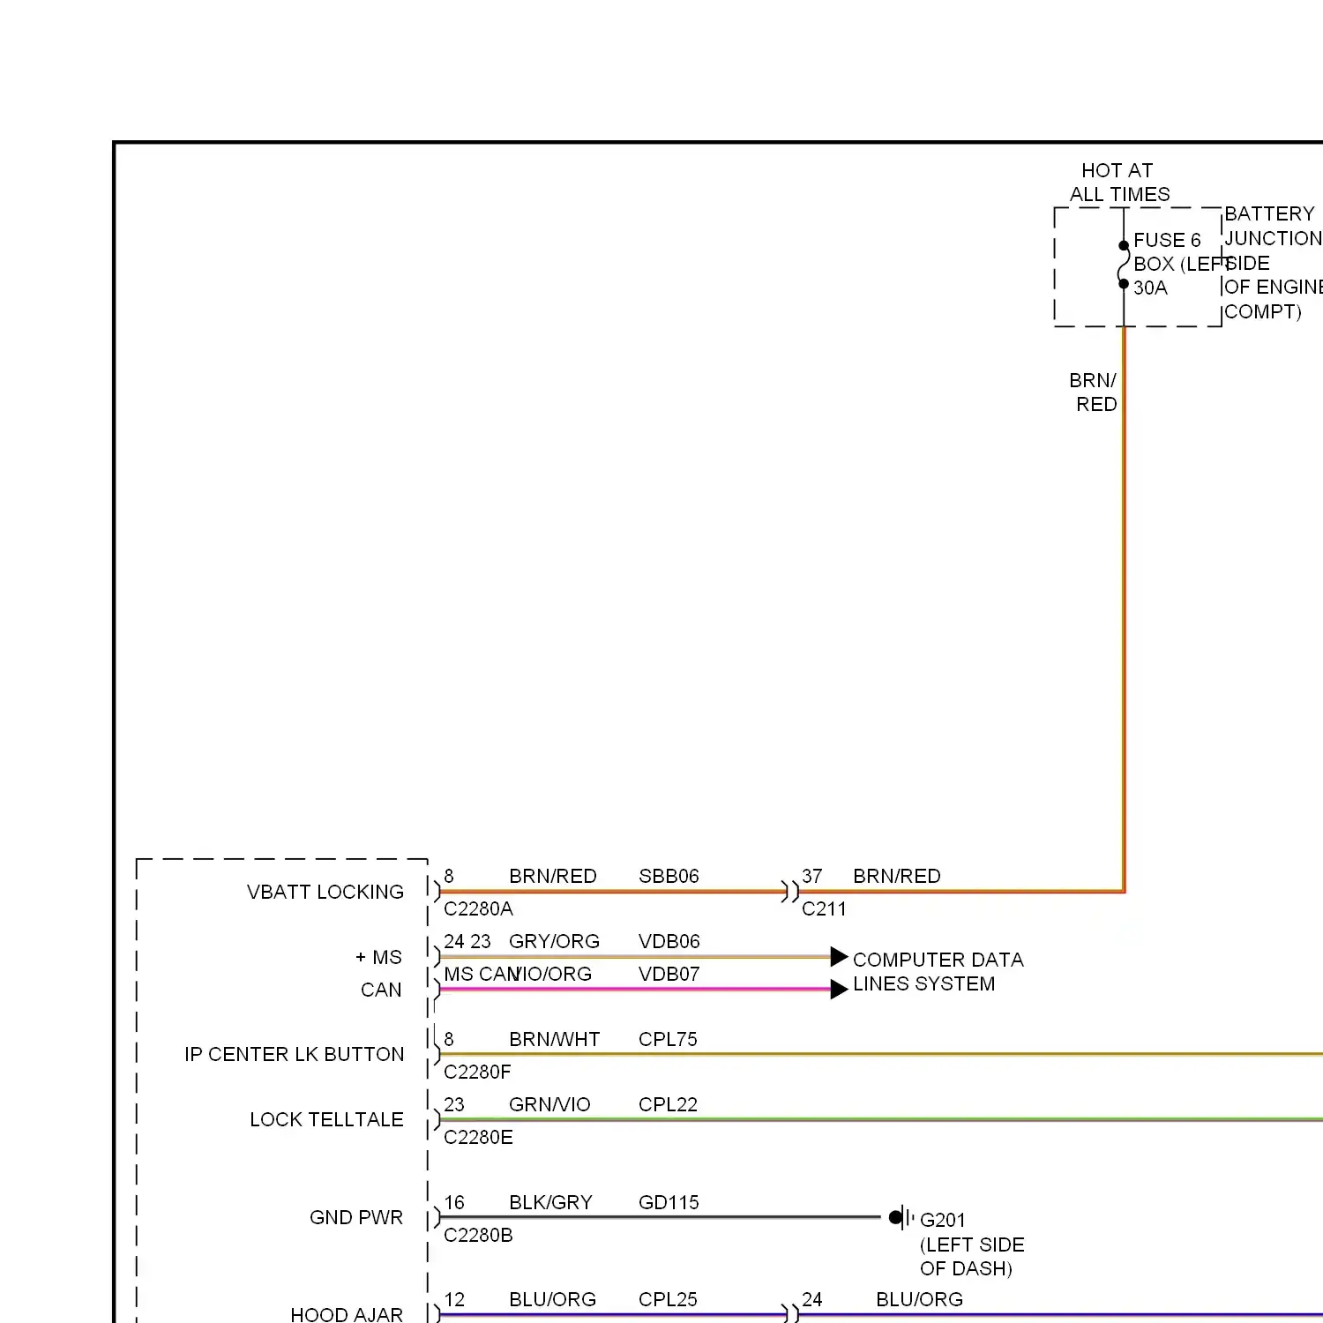The height and width of the screenshot is (1323, 1323).
Task: Click the green GRN/VIO wire line
Action: pos(882,1119)
